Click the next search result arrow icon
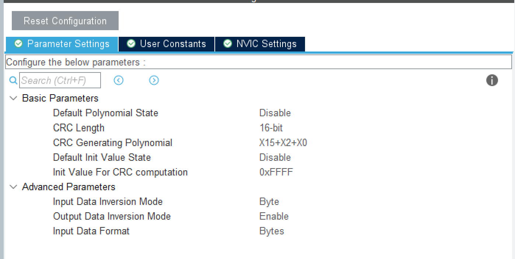515x259 pixels. click(154, 80)
